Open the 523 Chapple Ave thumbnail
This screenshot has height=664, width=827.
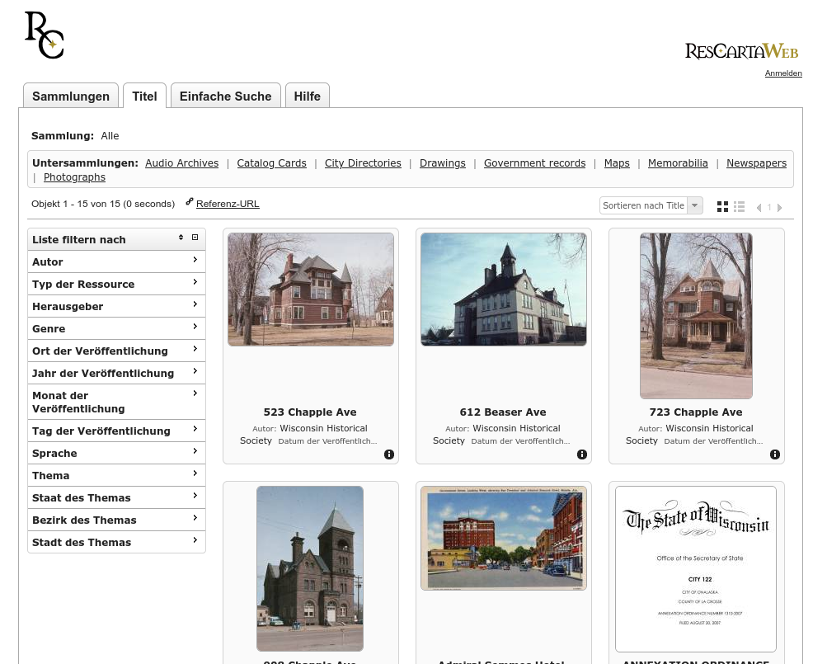coord(311,290)
